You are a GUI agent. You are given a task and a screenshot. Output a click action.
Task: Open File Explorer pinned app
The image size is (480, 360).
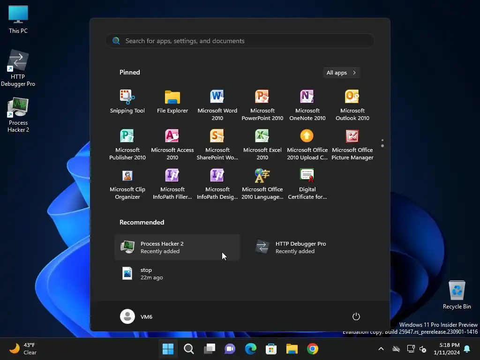[172, 102]
